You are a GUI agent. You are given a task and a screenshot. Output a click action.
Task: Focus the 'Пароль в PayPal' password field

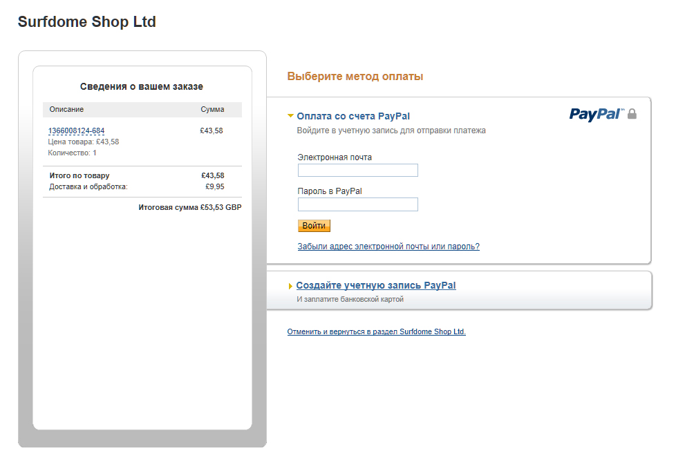(x=357, y=204)
